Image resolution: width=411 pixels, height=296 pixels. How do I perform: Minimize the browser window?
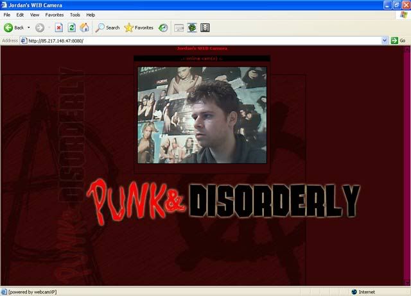coord(388,5)
